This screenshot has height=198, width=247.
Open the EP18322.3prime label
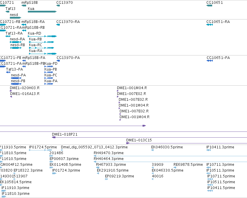(x=28, y=171)
